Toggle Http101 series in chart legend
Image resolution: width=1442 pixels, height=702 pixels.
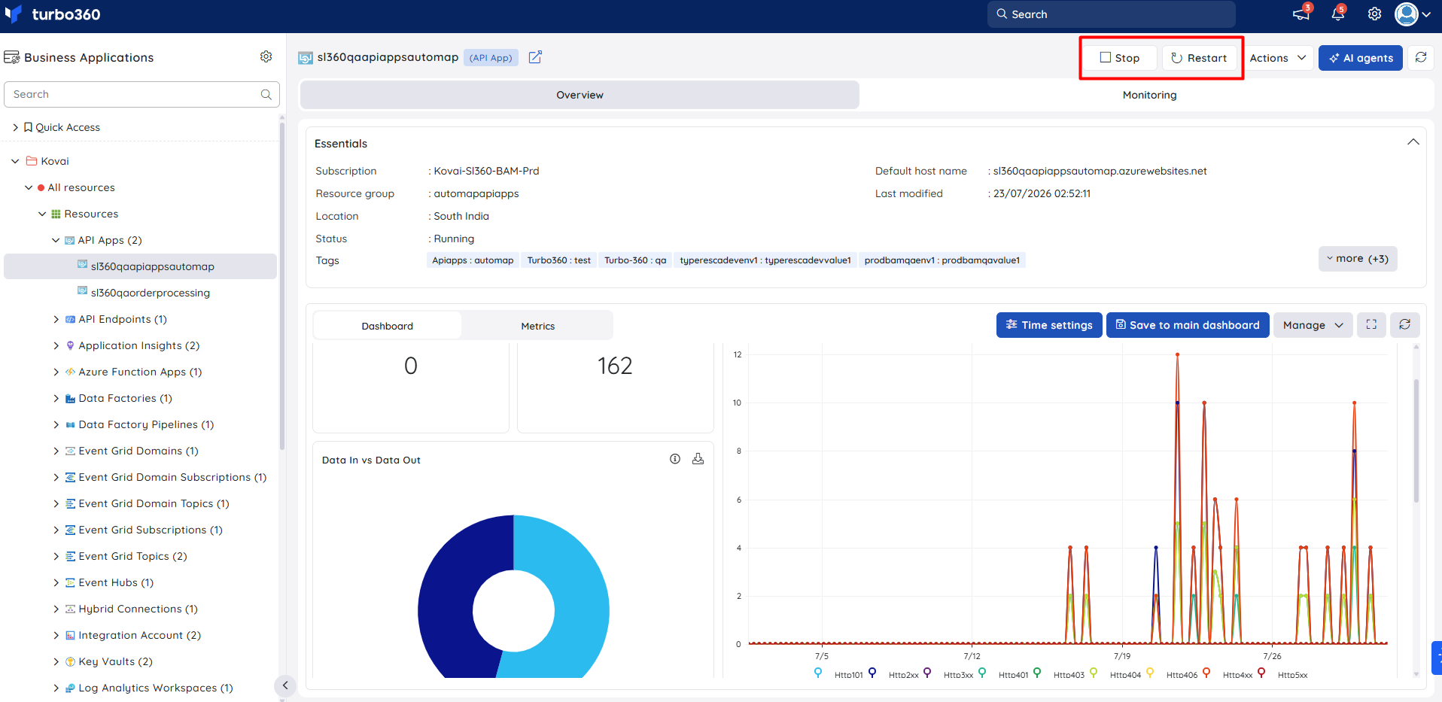[840, 674]
